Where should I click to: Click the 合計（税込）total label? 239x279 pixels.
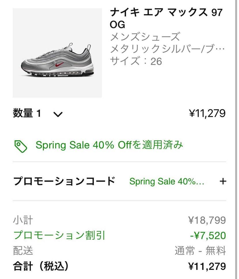tap(41, 266)
